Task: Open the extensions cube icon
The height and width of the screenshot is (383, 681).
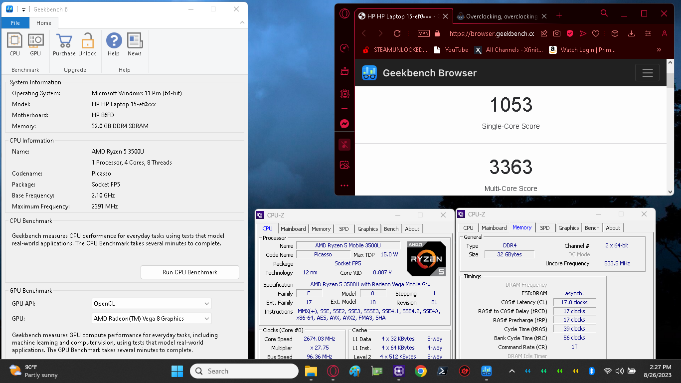Action: click(615, 33)
